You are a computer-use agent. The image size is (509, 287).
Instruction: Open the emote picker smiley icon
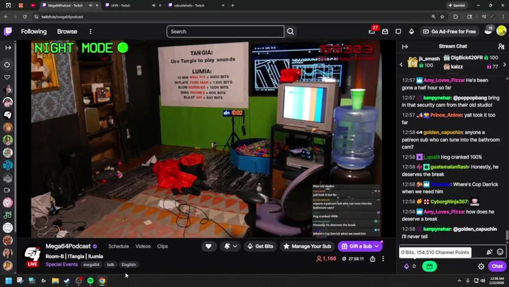(500, 252)
